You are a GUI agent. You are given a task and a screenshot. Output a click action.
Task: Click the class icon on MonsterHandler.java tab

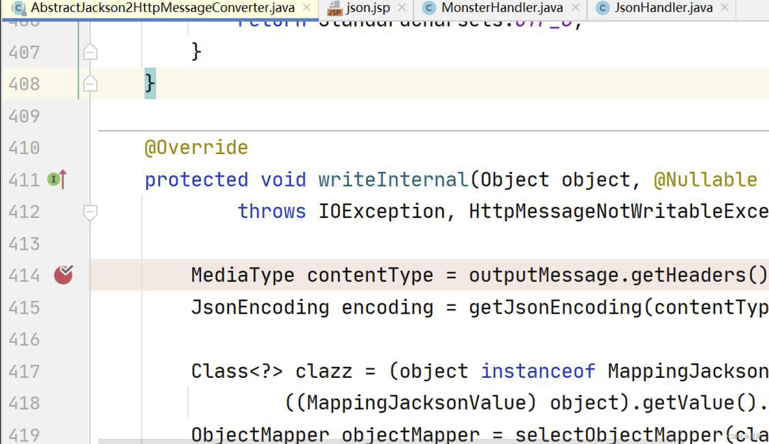click(429, 7)
